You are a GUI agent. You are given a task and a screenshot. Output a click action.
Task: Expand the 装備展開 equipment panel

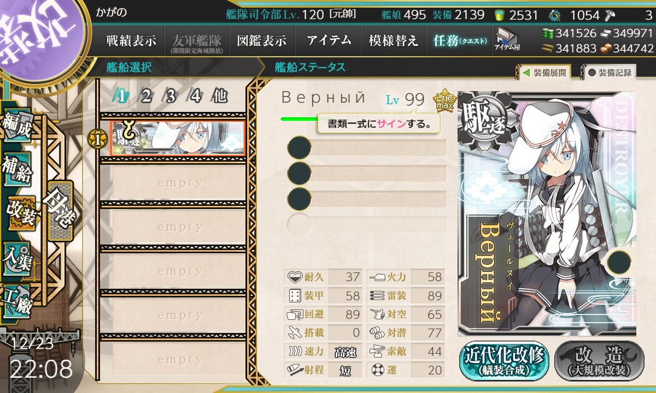543,72
